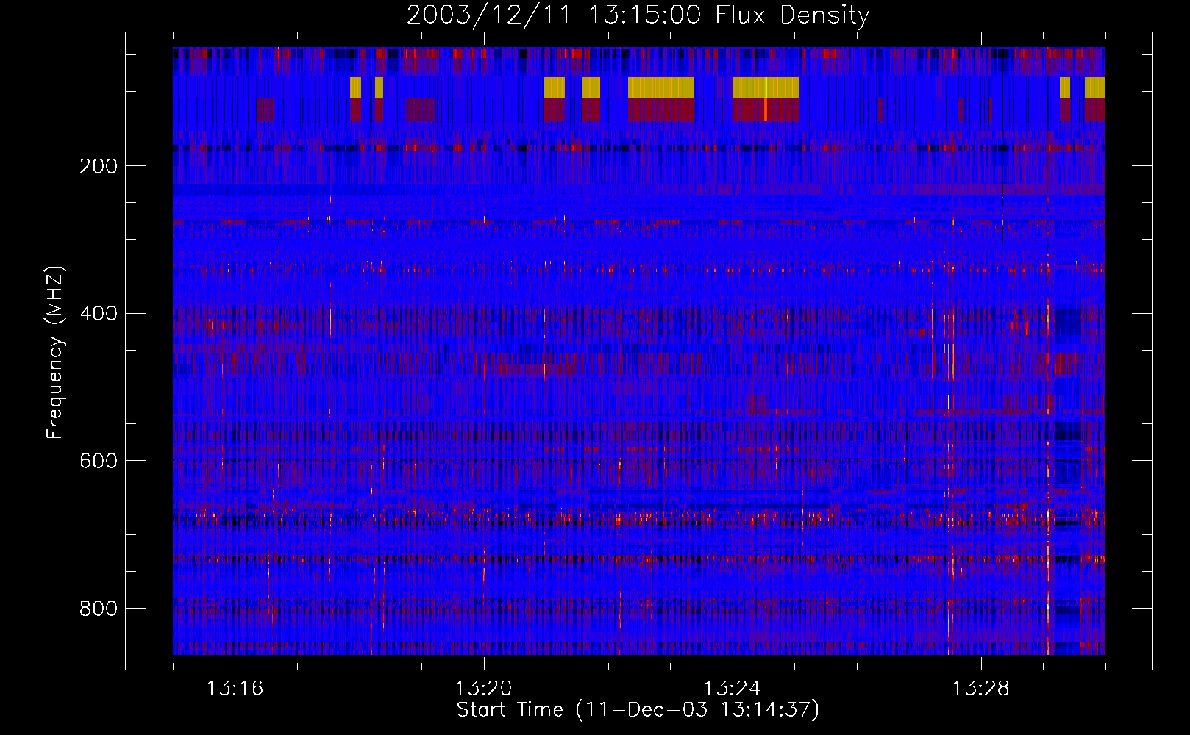The image size is (1190, 735).
Task: Click the 200 frequency tick label
Action: pos(99,166)
